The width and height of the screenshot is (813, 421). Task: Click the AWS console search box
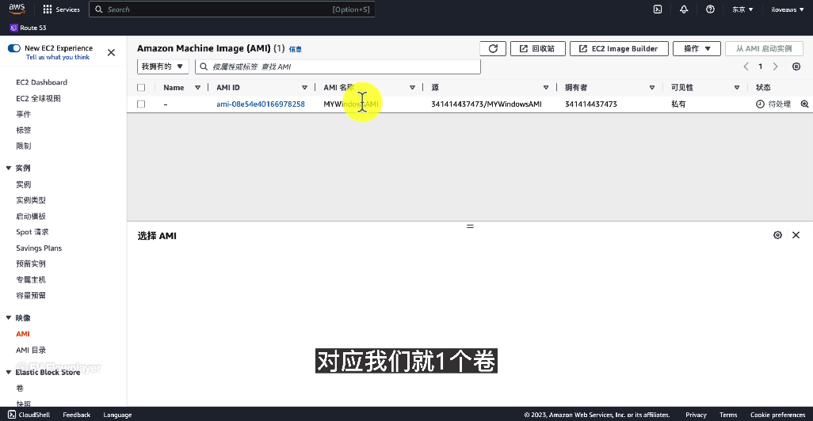click(231, 9)
